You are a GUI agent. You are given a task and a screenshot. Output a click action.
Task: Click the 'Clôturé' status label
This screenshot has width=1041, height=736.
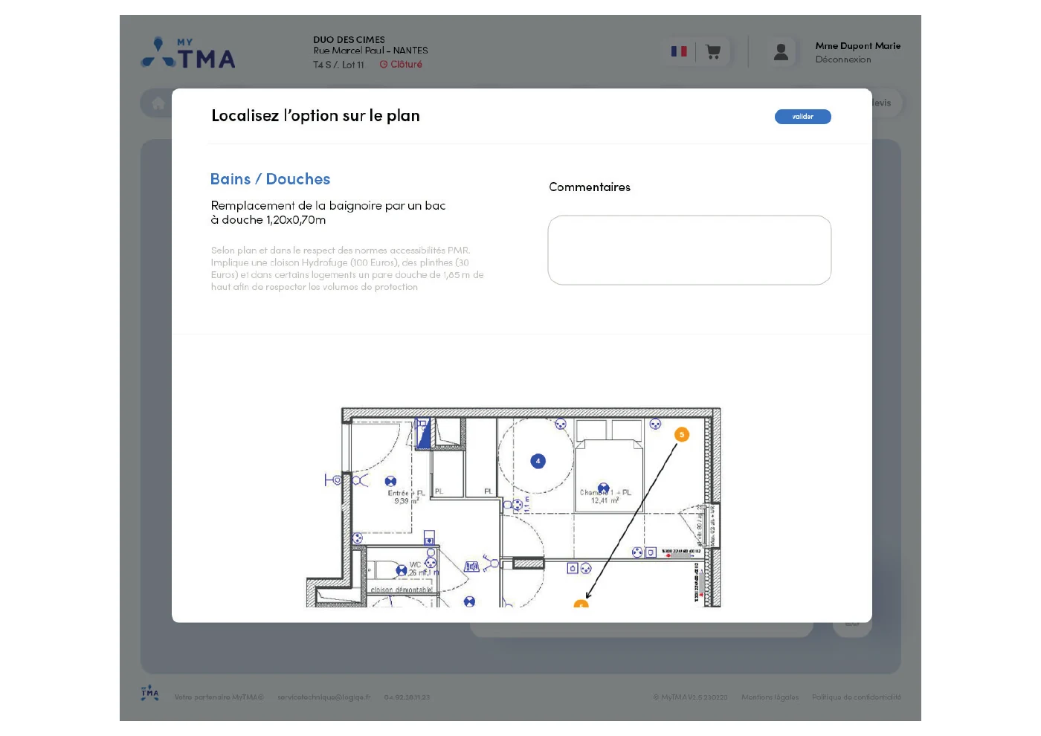point(401,65)
